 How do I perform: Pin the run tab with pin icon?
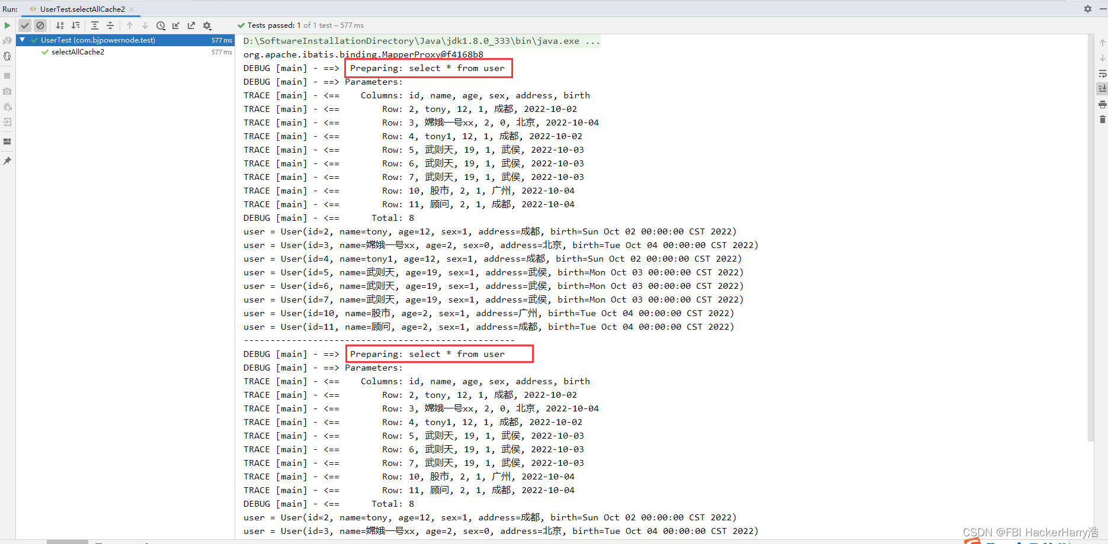[x=7, y=161]
